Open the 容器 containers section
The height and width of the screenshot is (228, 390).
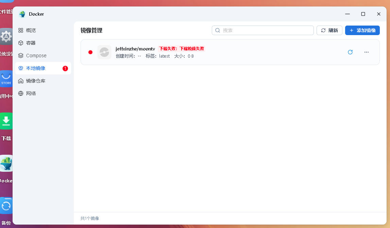coord(43,43)
